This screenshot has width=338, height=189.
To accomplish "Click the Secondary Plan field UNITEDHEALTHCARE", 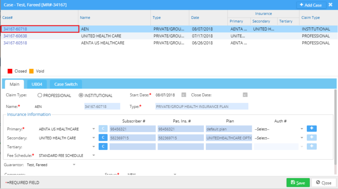I will pos(229,138).
